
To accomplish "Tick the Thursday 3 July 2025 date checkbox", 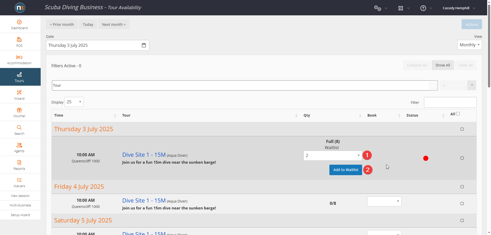I will coord(462,129).
